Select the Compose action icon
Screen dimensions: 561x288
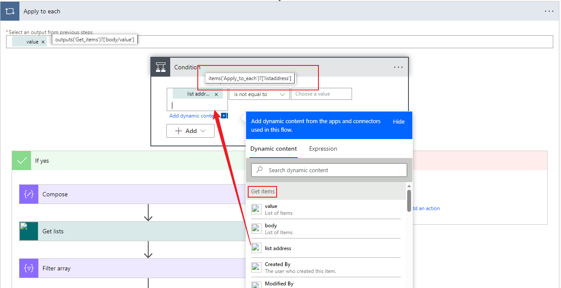click(28, 194)
